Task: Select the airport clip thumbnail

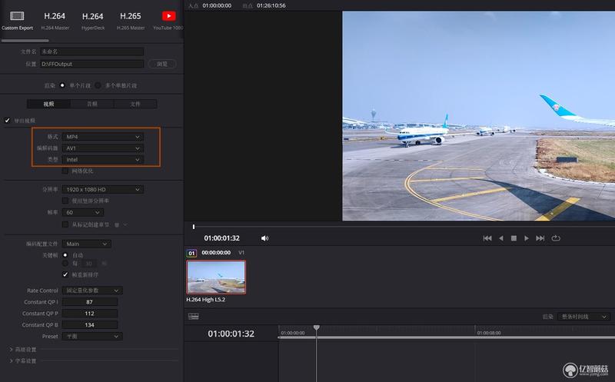Action: pyautogui.click(x=216, y=277)
